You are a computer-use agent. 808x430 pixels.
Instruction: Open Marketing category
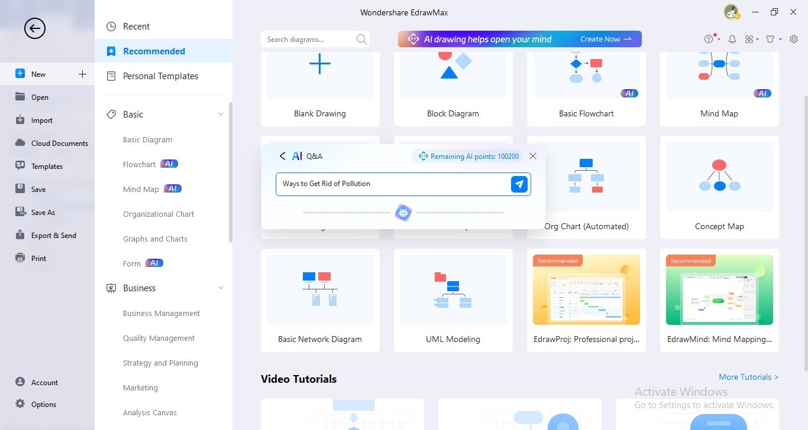(140, 387)
